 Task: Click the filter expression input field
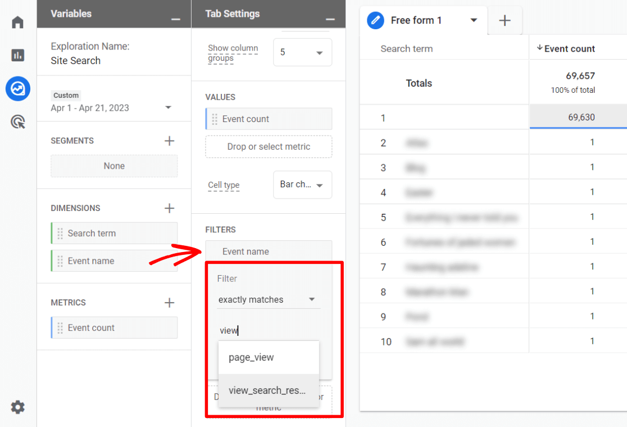click(269, 331)
